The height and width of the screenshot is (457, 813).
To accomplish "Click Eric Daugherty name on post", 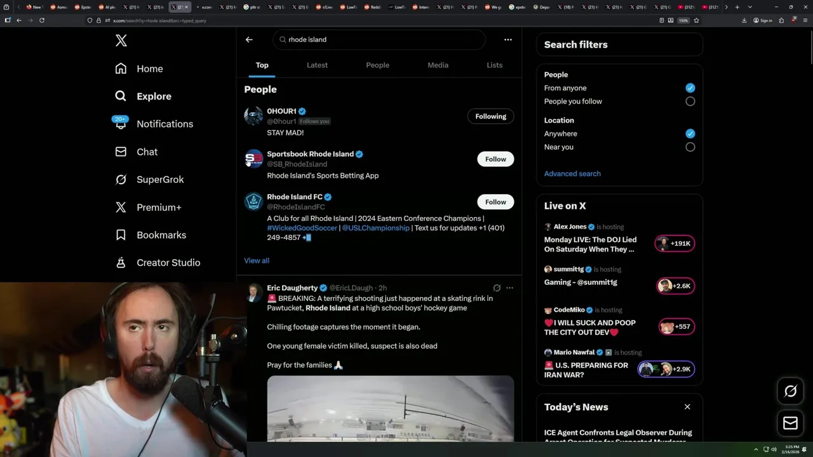I will point(292,288).
